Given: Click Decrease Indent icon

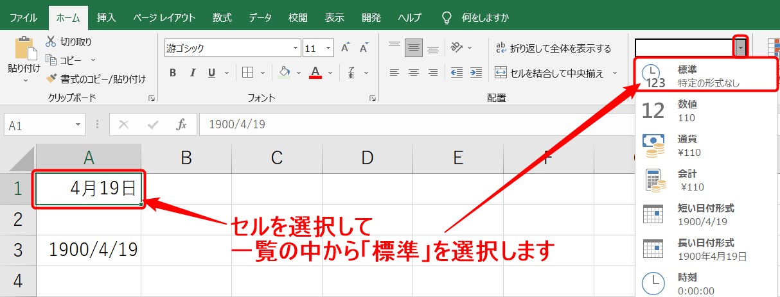Looking at the screenshot, I should (x=457, y=72).
